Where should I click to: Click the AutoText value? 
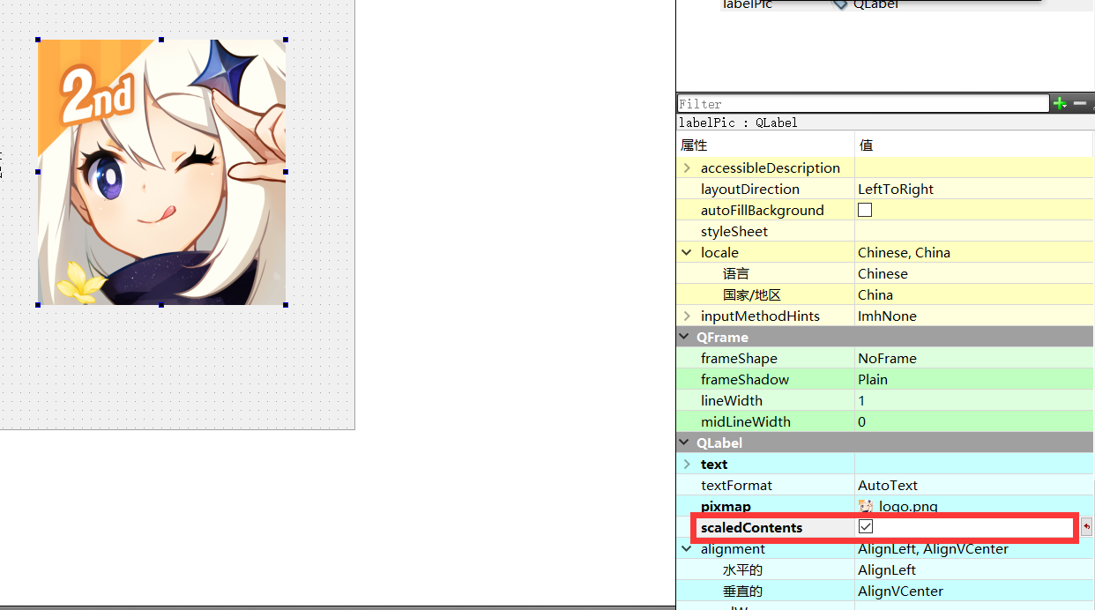pos(888,485)
